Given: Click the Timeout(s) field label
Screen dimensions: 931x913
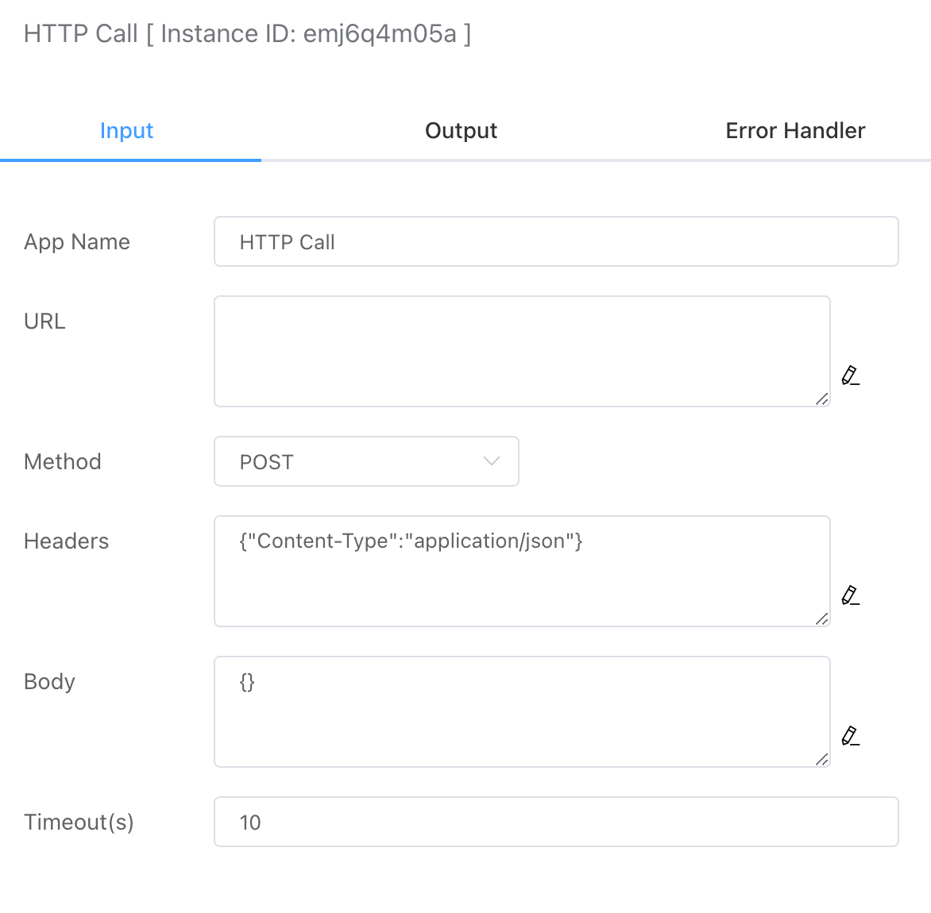Looking at the screenshot, I should pyautogui.click(x=79, y=822).
